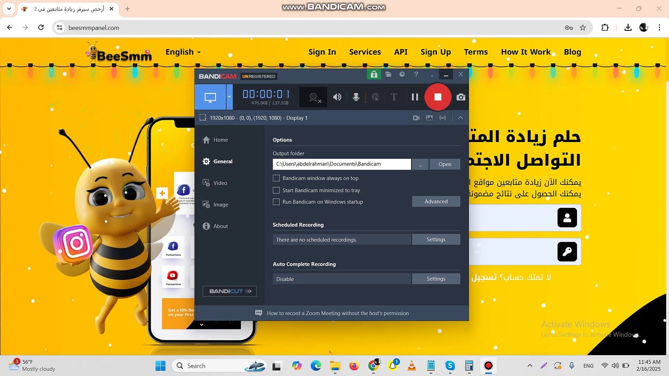Toggle the webcam overlay icon
Image resolution: width=669 pixels, height=376 pixels.
314,97
